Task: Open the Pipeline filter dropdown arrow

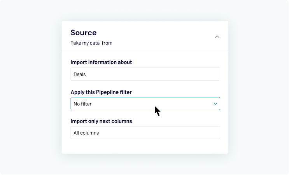Action: pyautogui.click(x=215, y=104)
